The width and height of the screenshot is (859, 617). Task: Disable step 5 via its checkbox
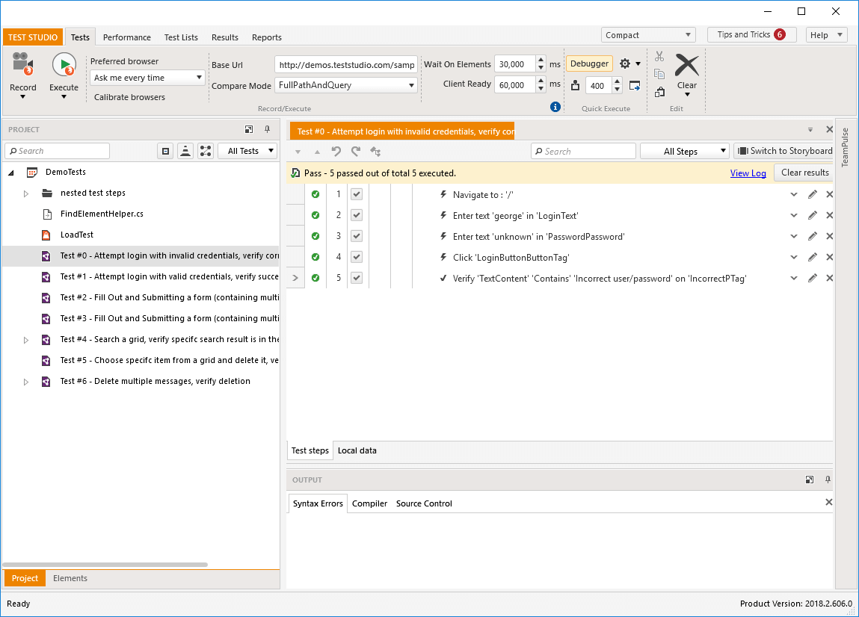[x=357, y=278]
